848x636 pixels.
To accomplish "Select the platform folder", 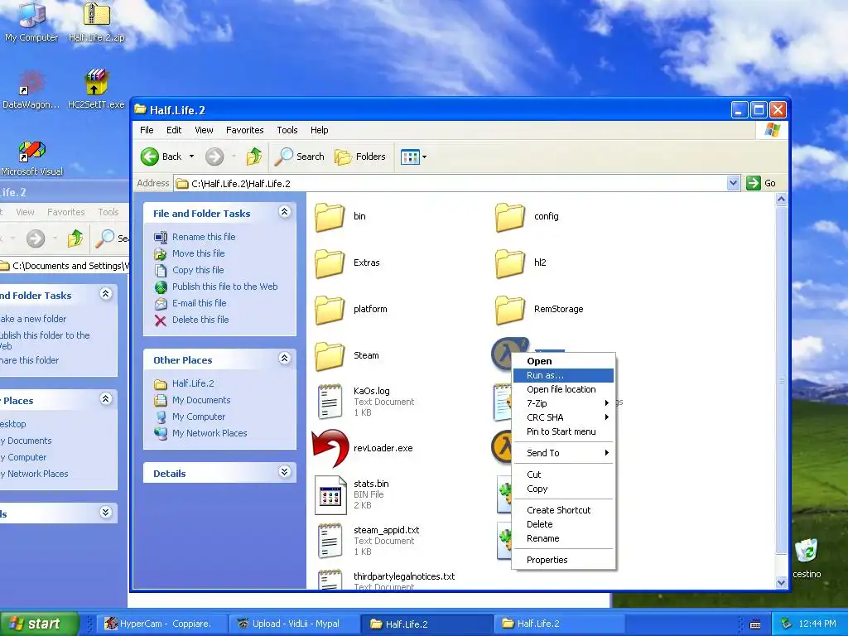I will pyautogui.click(x=350, y=310).
